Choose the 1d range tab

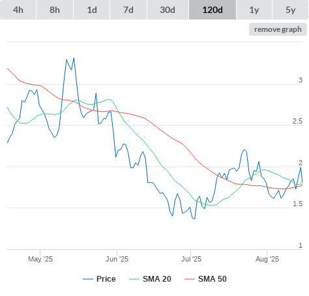coord(92,10)
